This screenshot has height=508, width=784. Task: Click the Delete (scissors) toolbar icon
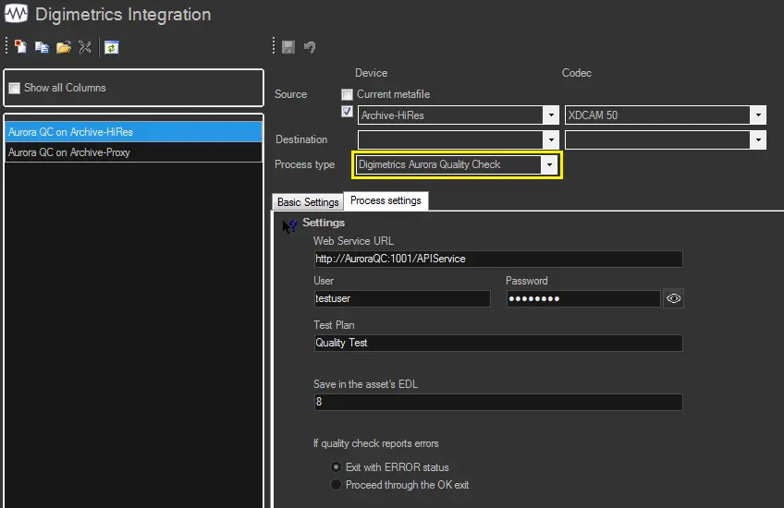point(84,47)
